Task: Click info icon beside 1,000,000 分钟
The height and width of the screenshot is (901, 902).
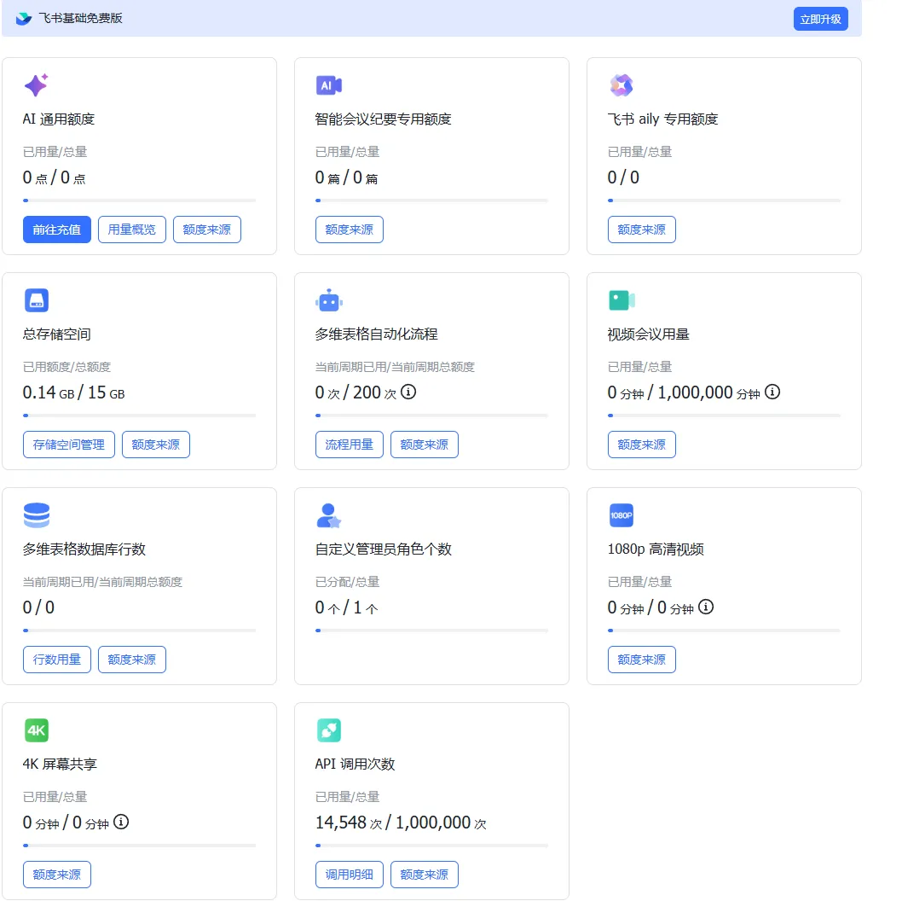Action: (x=772, y=392)
